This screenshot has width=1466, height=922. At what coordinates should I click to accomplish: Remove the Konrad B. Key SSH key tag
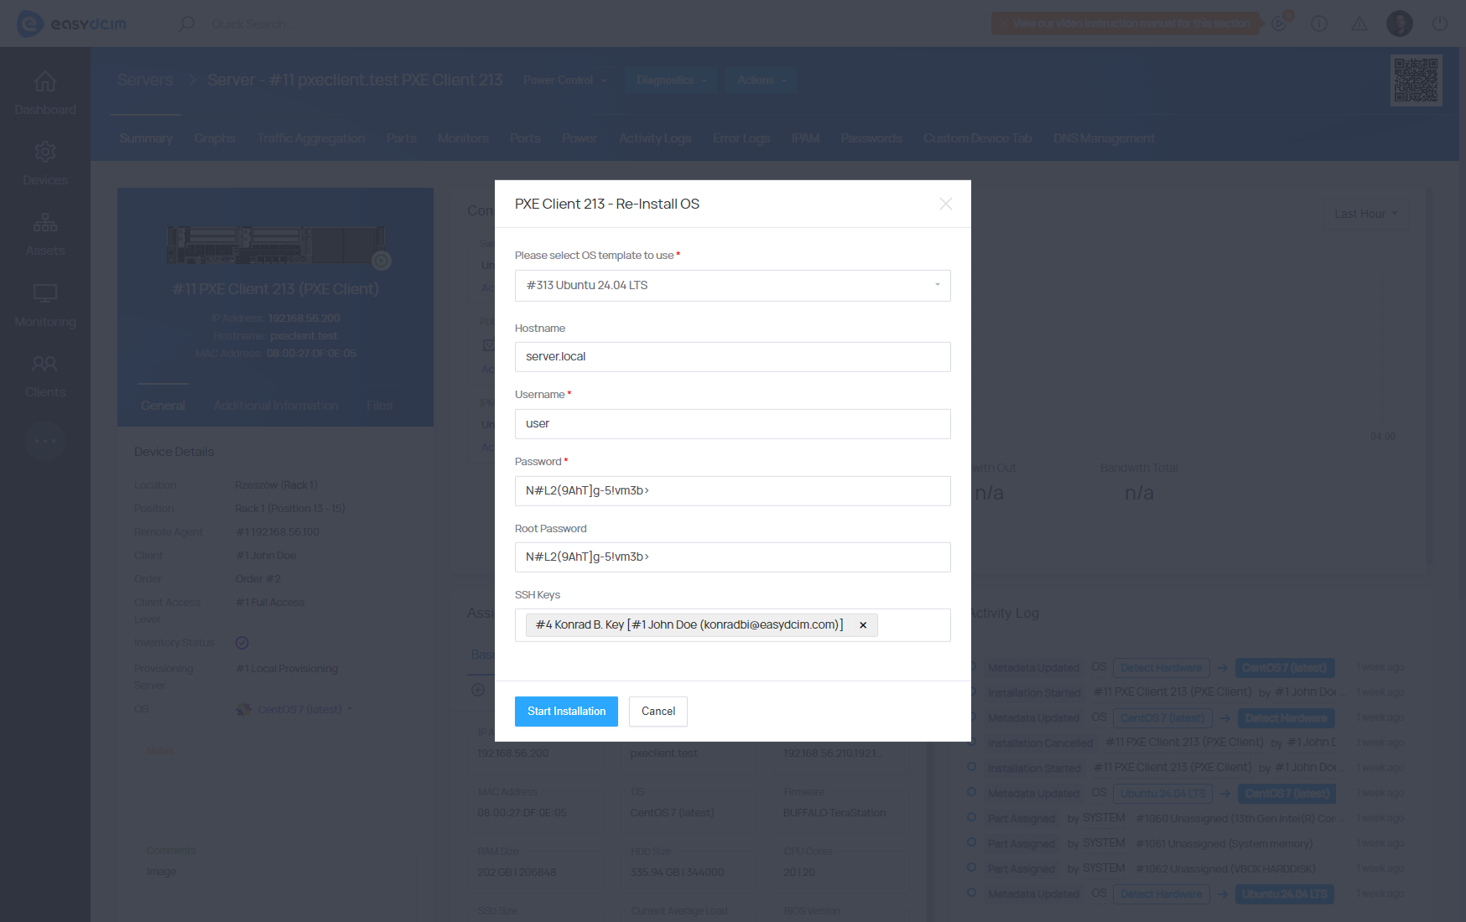click(863, 625)
